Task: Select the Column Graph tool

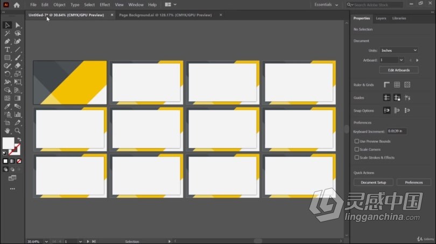Action: click(x=18, y=115)
